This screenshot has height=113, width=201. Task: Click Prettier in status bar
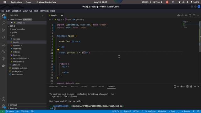point(186,111)
